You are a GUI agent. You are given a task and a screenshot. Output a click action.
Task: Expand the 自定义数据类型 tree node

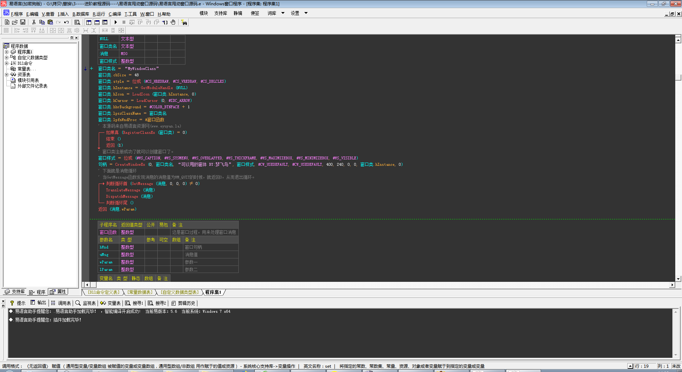[6, 58]
